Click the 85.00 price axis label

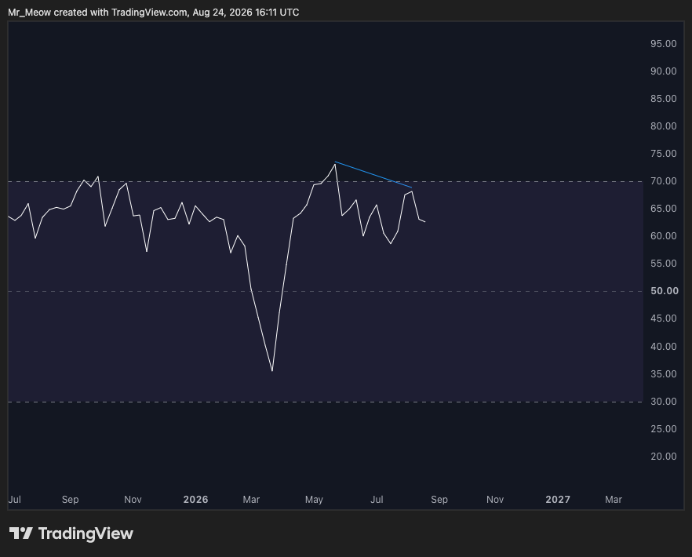click(663, 98)
